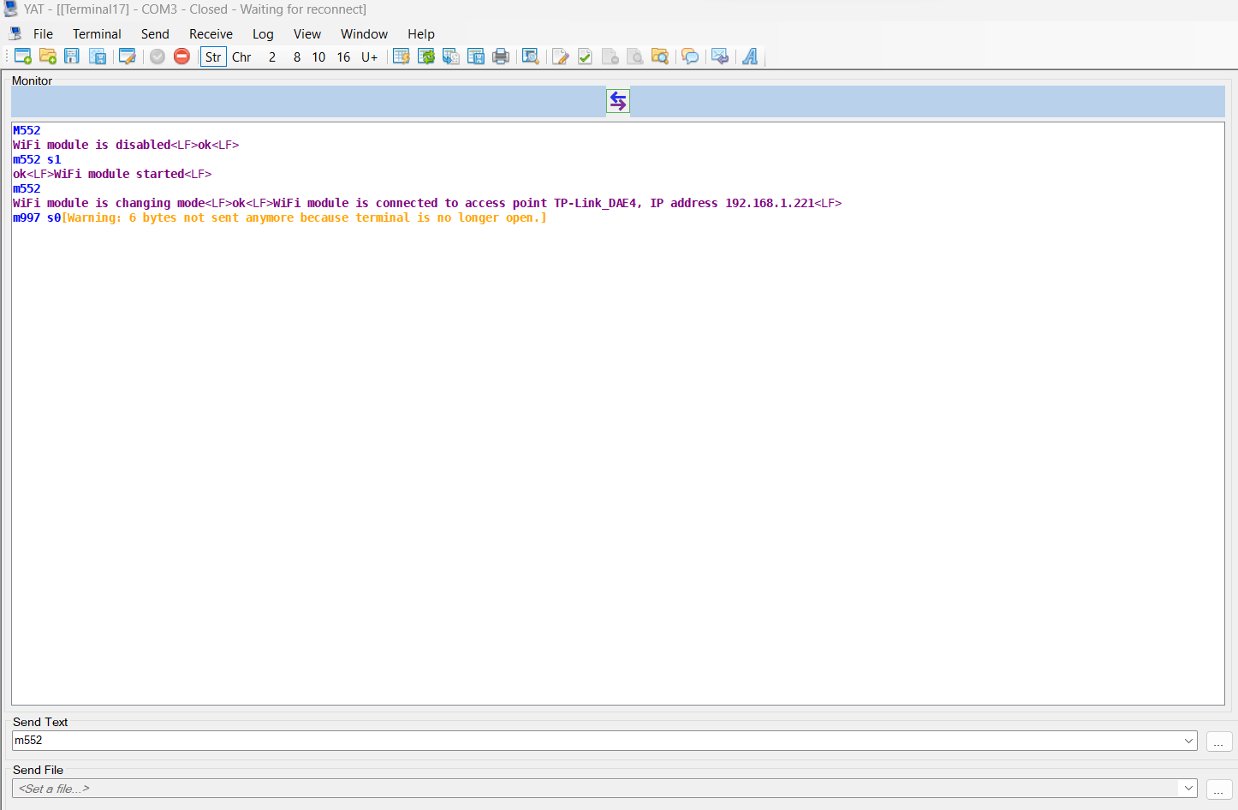Toggle the Chr radix button
The width and height of the screenshot is (1238, 810).
click(x=241, y=57)
